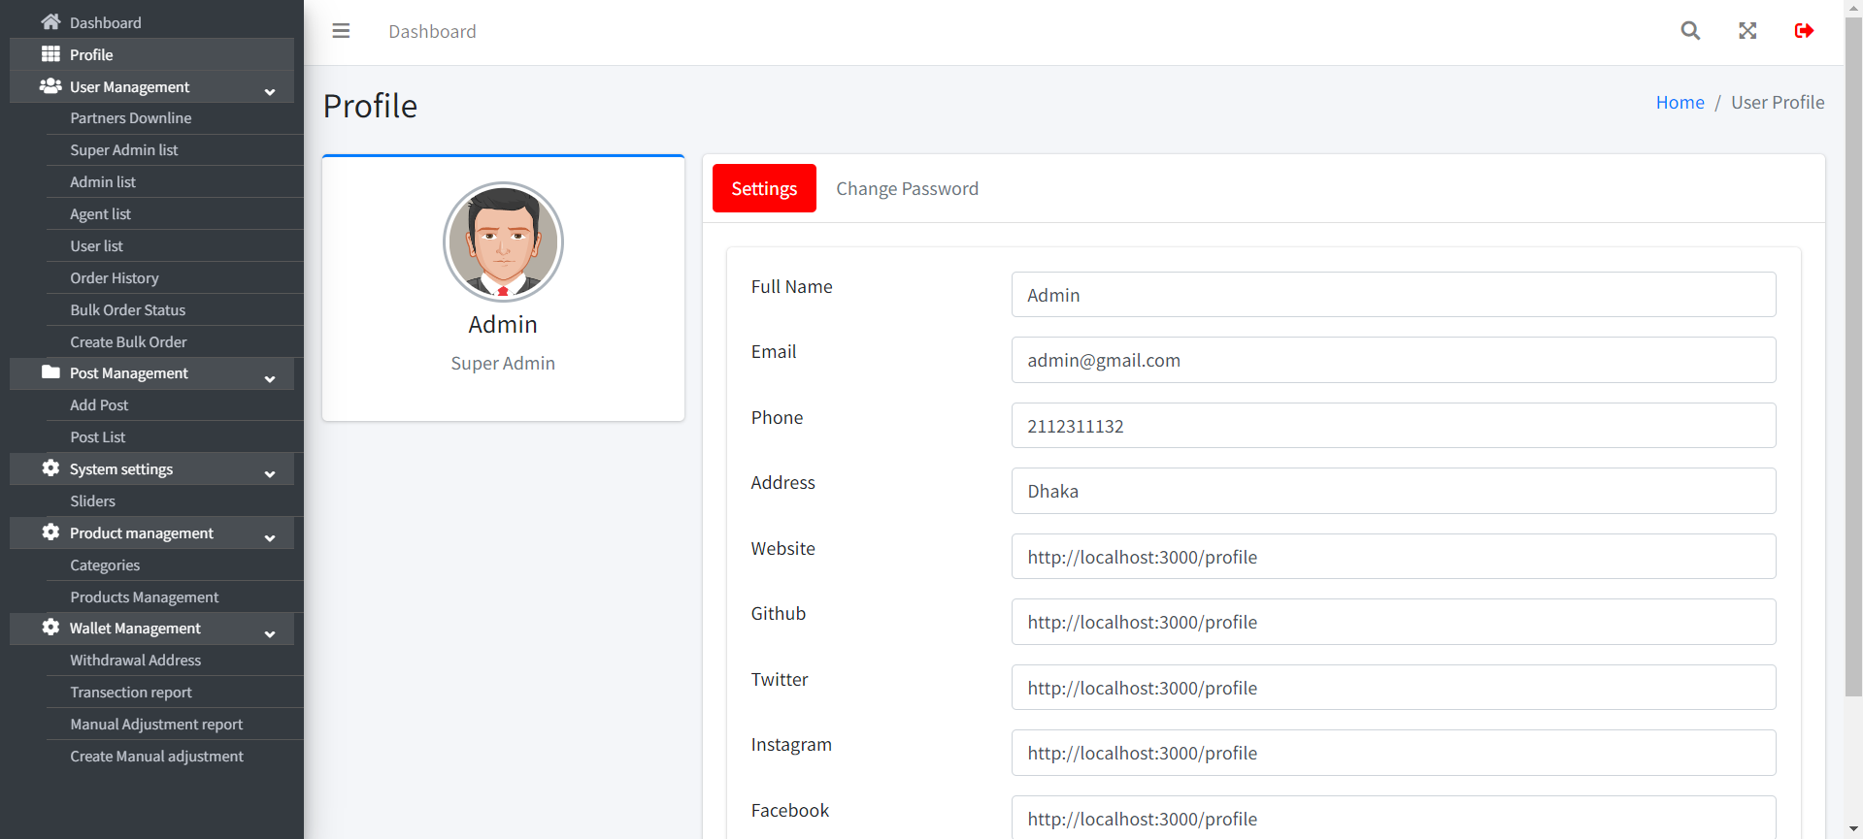The height and width of the screenshot is (839, 1863).
Task: Click the page vertical scrollbar
Action: pyautogui.click(x=1853, y=388)
